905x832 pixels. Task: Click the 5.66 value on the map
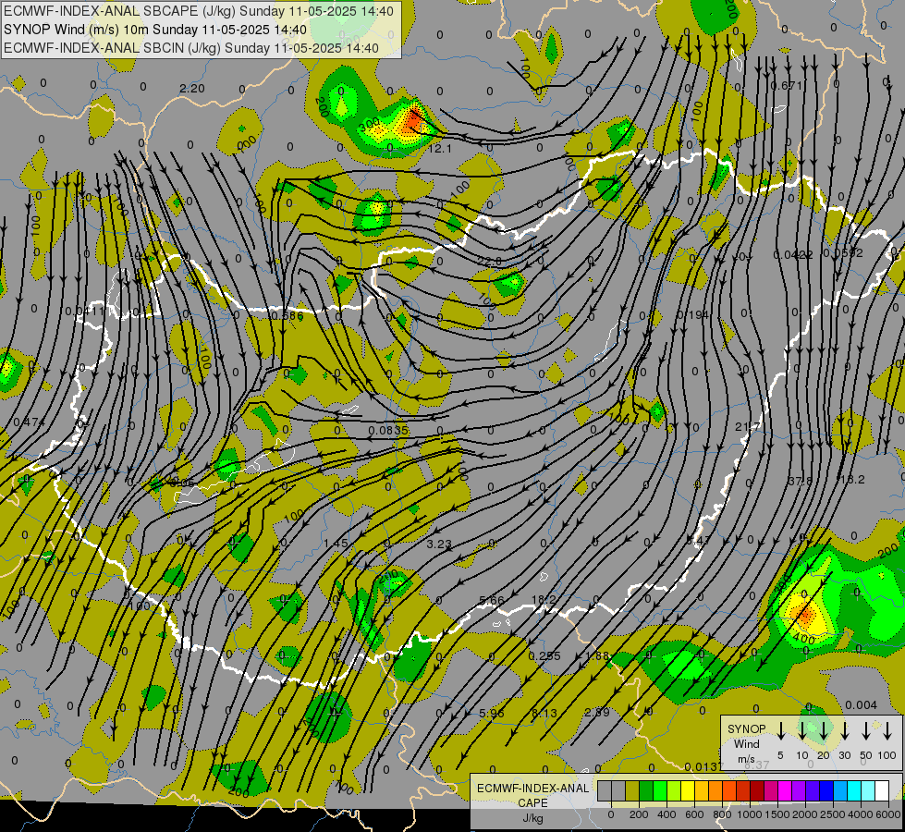pyautogui.click(x=492, y=601)
